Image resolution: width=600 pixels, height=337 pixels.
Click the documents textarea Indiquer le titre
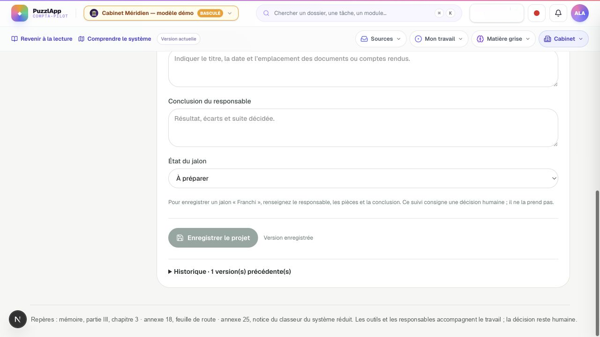pyautogui.click(x=363, y=69)
